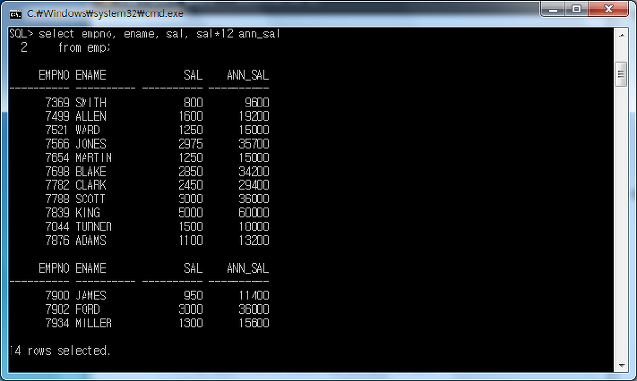
Task: Click JONES's salary 2975
Action: (190, 144)
